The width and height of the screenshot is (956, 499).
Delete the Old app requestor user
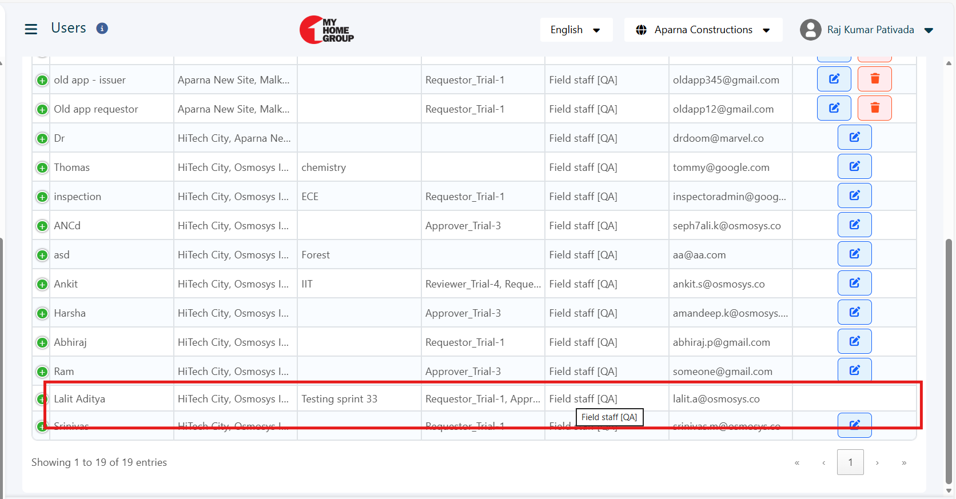click(x=874, y=108)
